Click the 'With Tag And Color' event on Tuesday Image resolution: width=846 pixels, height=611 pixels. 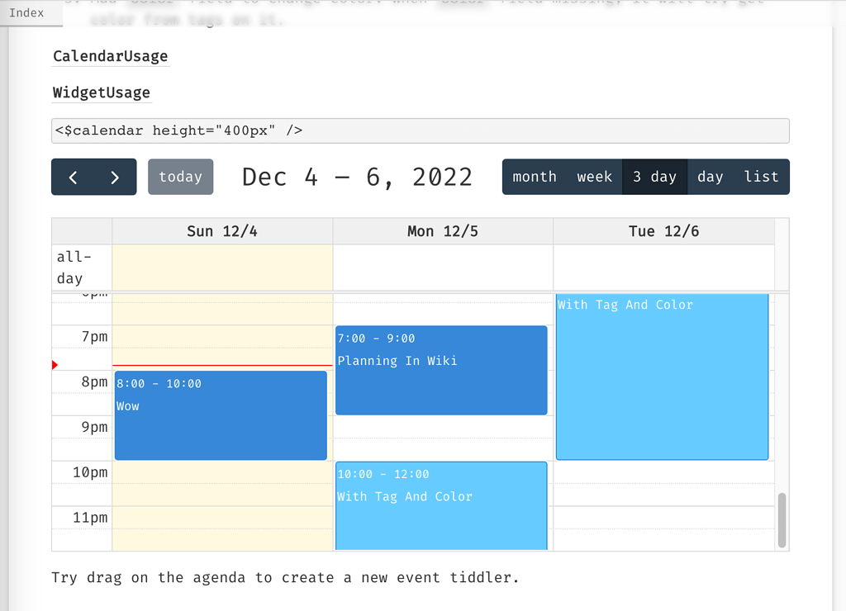click(x=662, y=377)
